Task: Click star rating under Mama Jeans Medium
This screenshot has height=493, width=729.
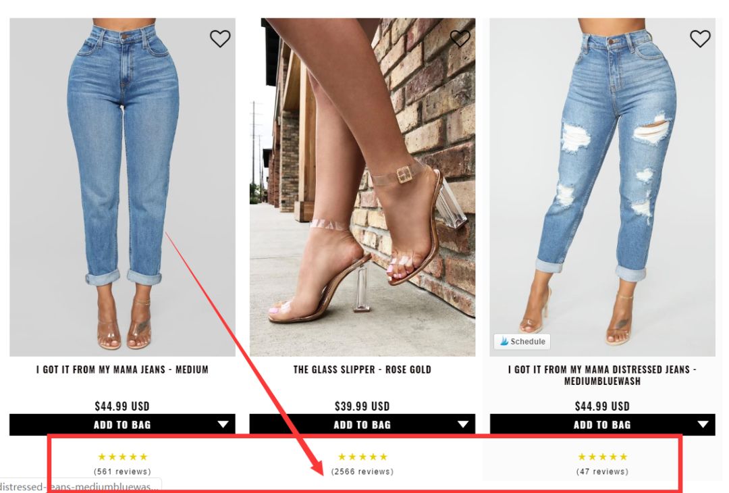Action: coord(122,457)
